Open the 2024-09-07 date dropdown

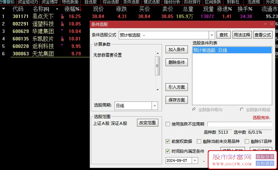click(x=195, y=161)
